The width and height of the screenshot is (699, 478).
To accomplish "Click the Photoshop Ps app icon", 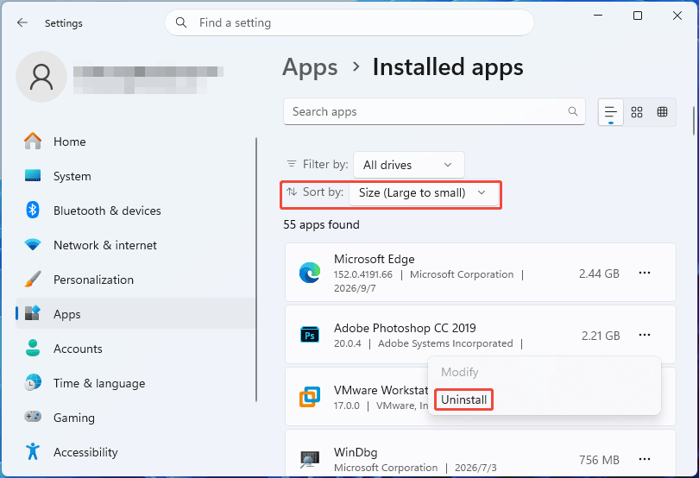I will [x=310, y=335].
